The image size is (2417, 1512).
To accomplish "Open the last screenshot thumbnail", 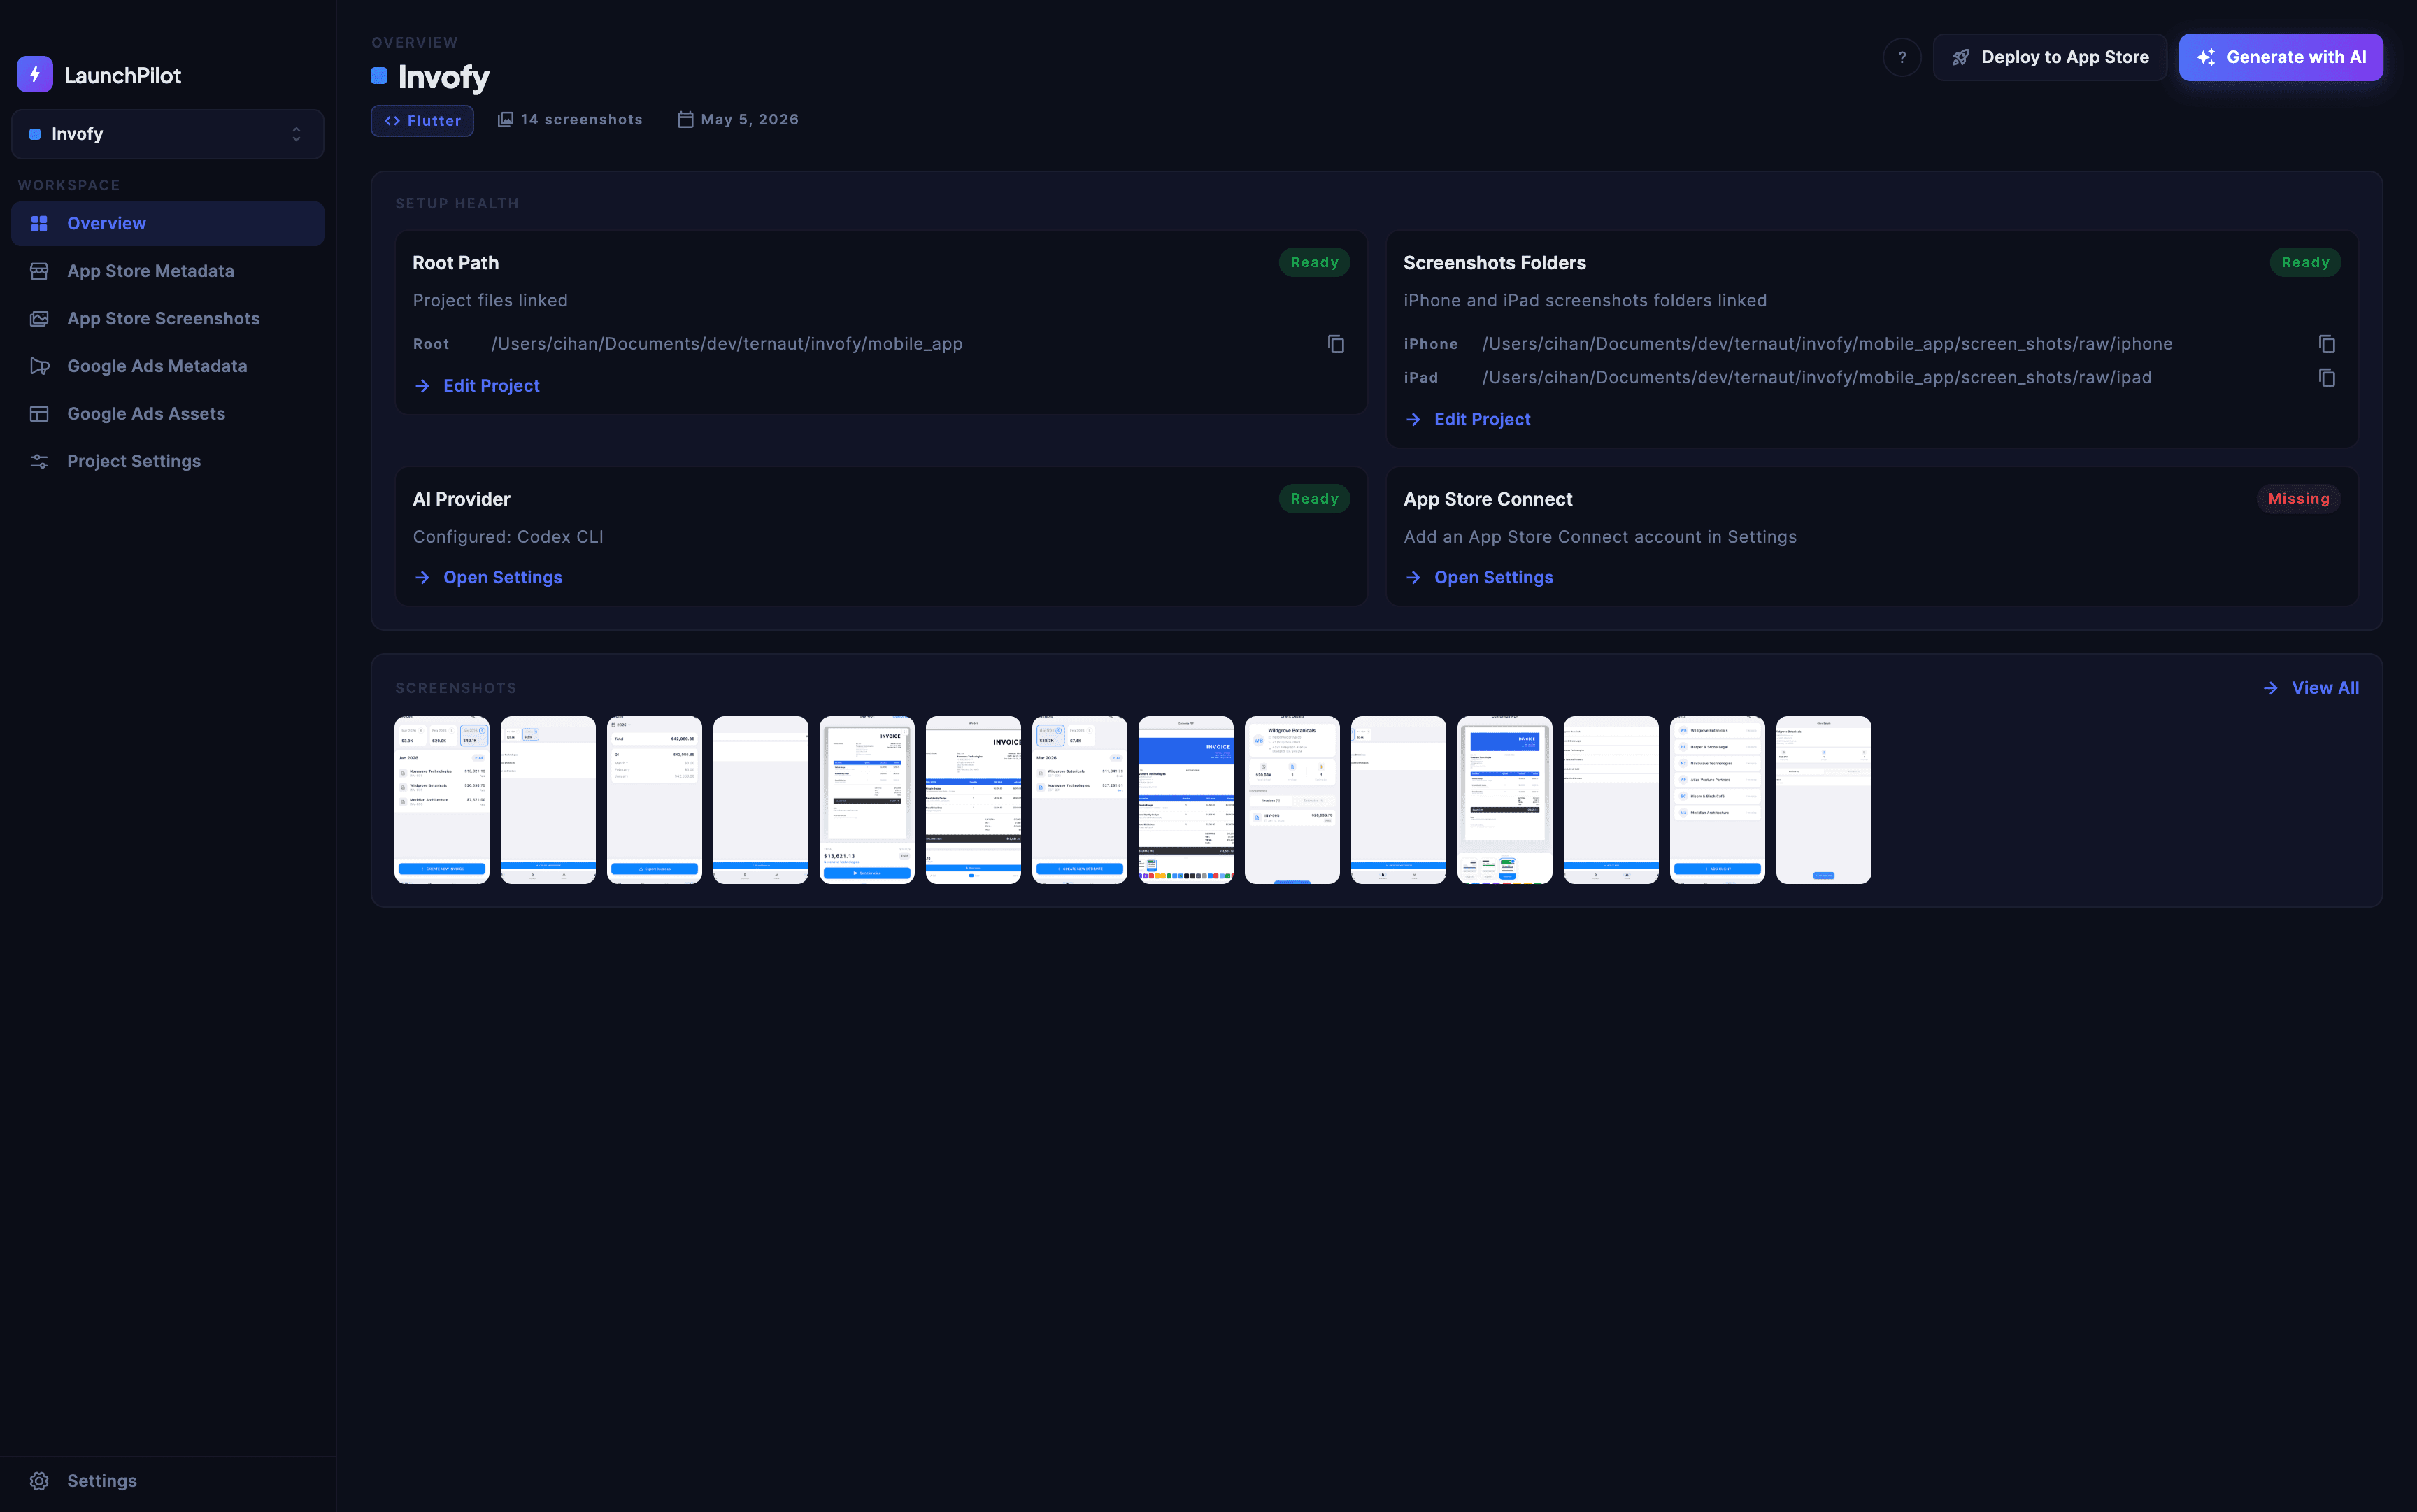I will pos(1823,800).
